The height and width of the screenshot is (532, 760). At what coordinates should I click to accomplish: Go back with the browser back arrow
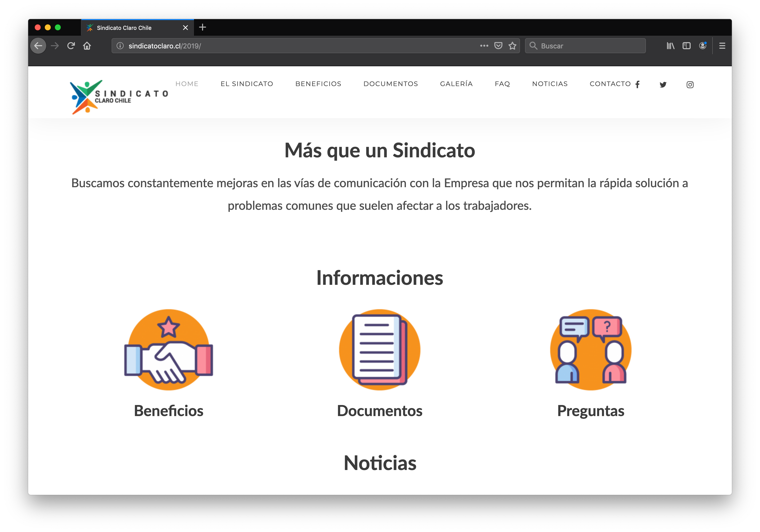pos(38,46)
